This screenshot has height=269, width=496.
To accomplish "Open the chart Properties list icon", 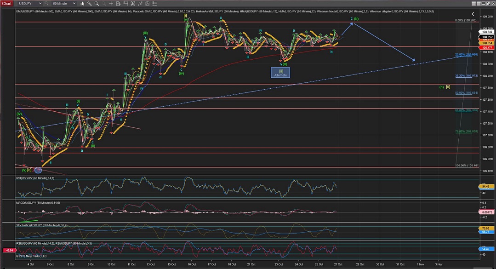I will [154, 3].
